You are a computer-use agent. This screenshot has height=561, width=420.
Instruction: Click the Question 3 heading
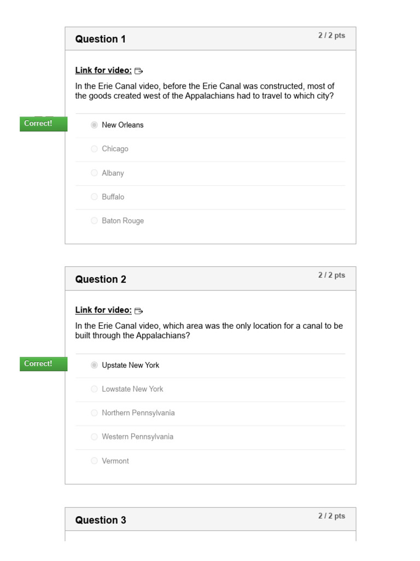[101, 520]
